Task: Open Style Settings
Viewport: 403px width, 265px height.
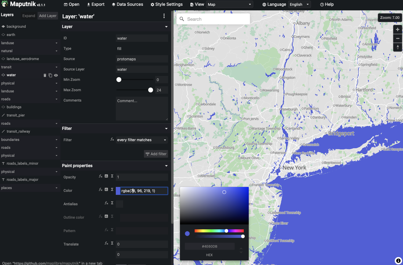Action: click(166, 4)
